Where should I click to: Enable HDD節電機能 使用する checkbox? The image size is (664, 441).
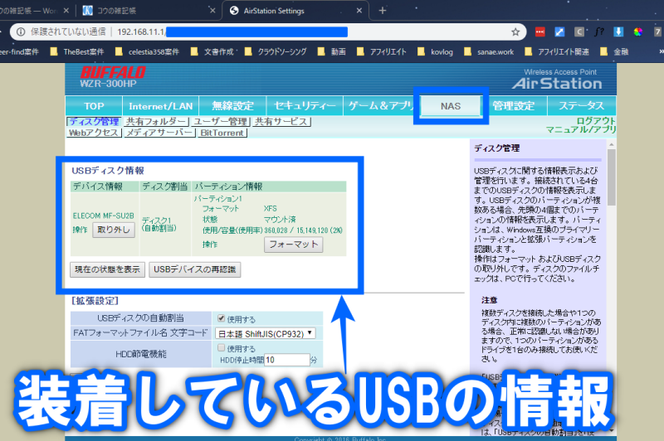[221, 349]
